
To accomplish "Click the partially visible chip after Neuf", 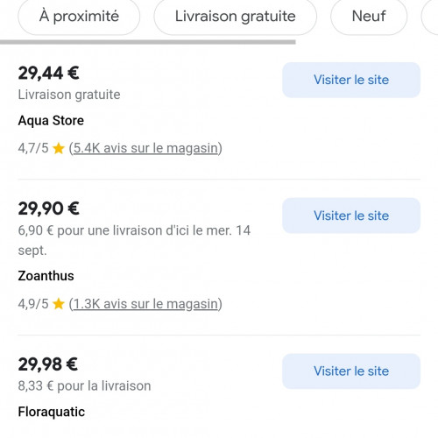I will [x=430, y=16].
